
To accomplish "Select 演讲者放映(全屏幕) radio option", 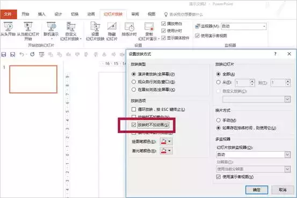I will 134,74.
